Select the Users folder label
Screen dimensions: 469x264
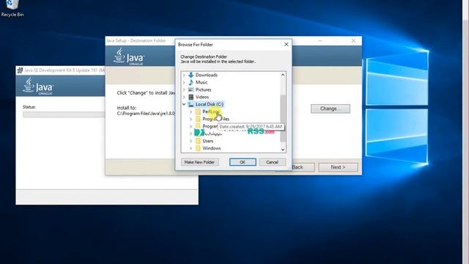tap(208, 141)
